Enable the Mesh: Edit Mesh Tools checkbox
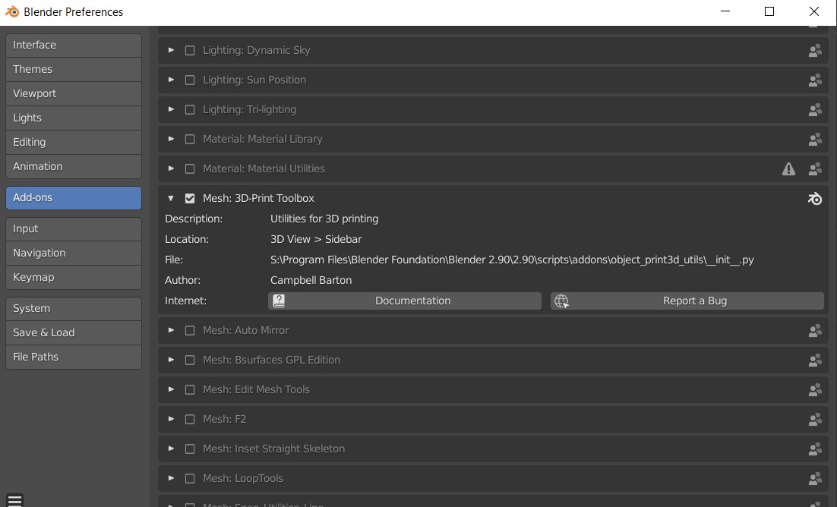Image resolution: width=837 pixels, height=507 pixels. tap(190, 390)
